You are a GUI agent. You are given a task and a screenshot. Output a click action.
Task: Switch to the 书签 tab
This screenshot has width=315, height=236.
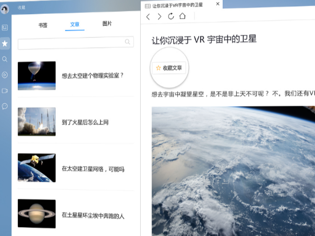point(43,25)
